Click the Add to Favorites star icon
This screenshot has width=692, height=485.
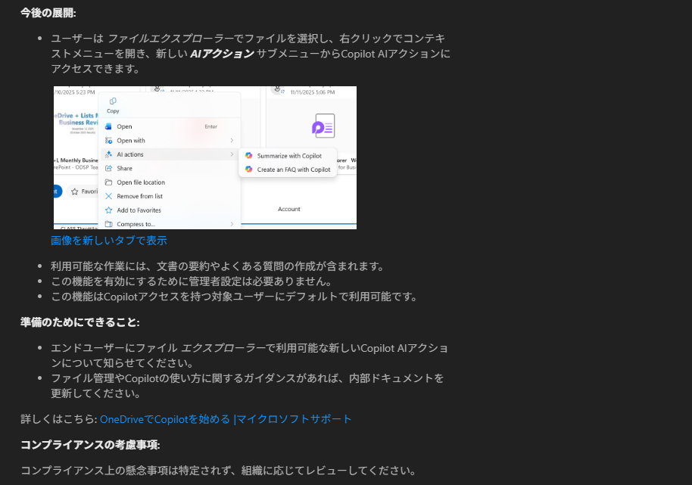pyautogui.click(x=109, y=210)
